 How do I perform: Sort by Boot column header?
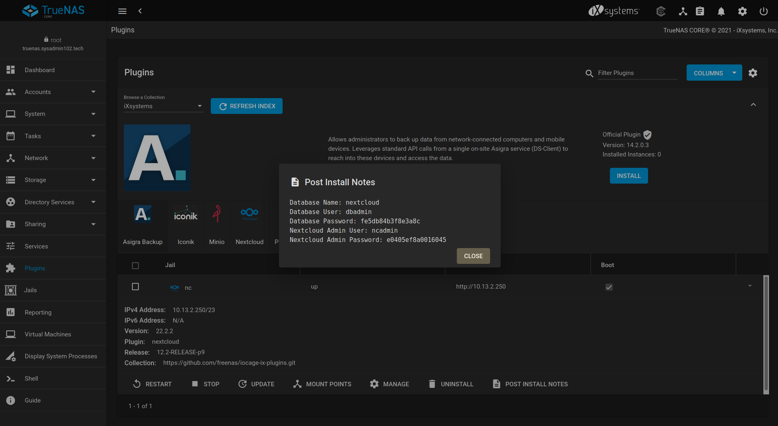(607, 265)
